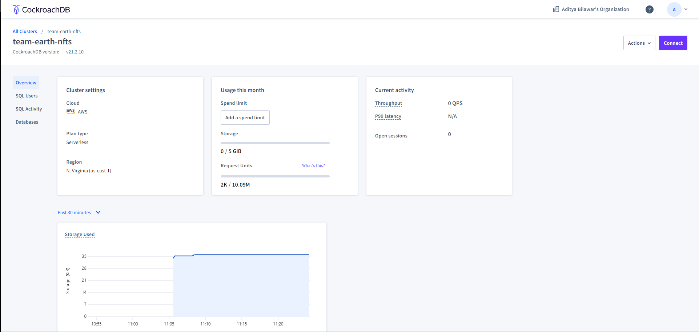Screen dimensions: 699x332
Task: Follow the All Clusters breadcrumb link
Action: coord(25,32)
